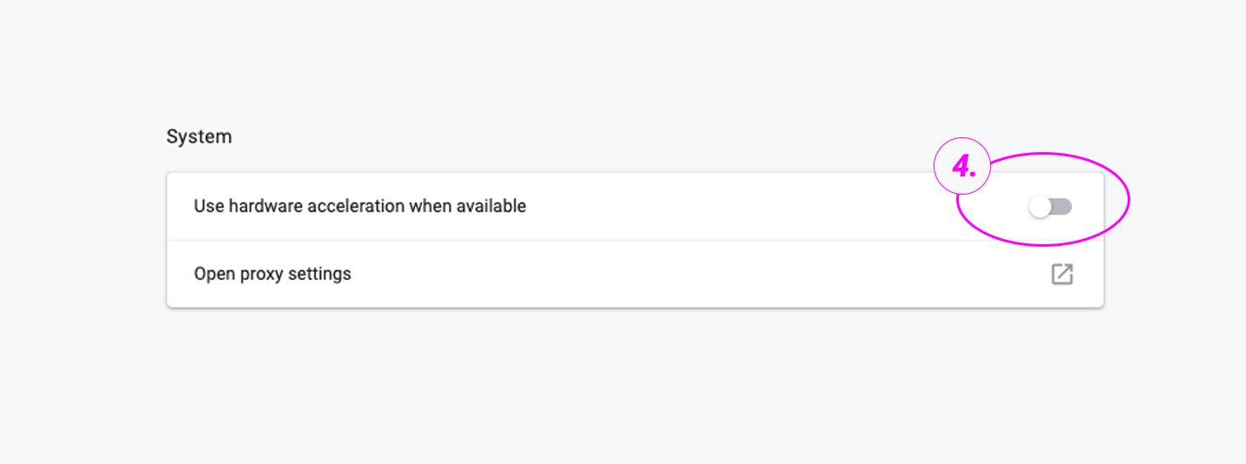Open the proxy settings external link icon
1246x464 pixels.
click(x=1062, y=275)
